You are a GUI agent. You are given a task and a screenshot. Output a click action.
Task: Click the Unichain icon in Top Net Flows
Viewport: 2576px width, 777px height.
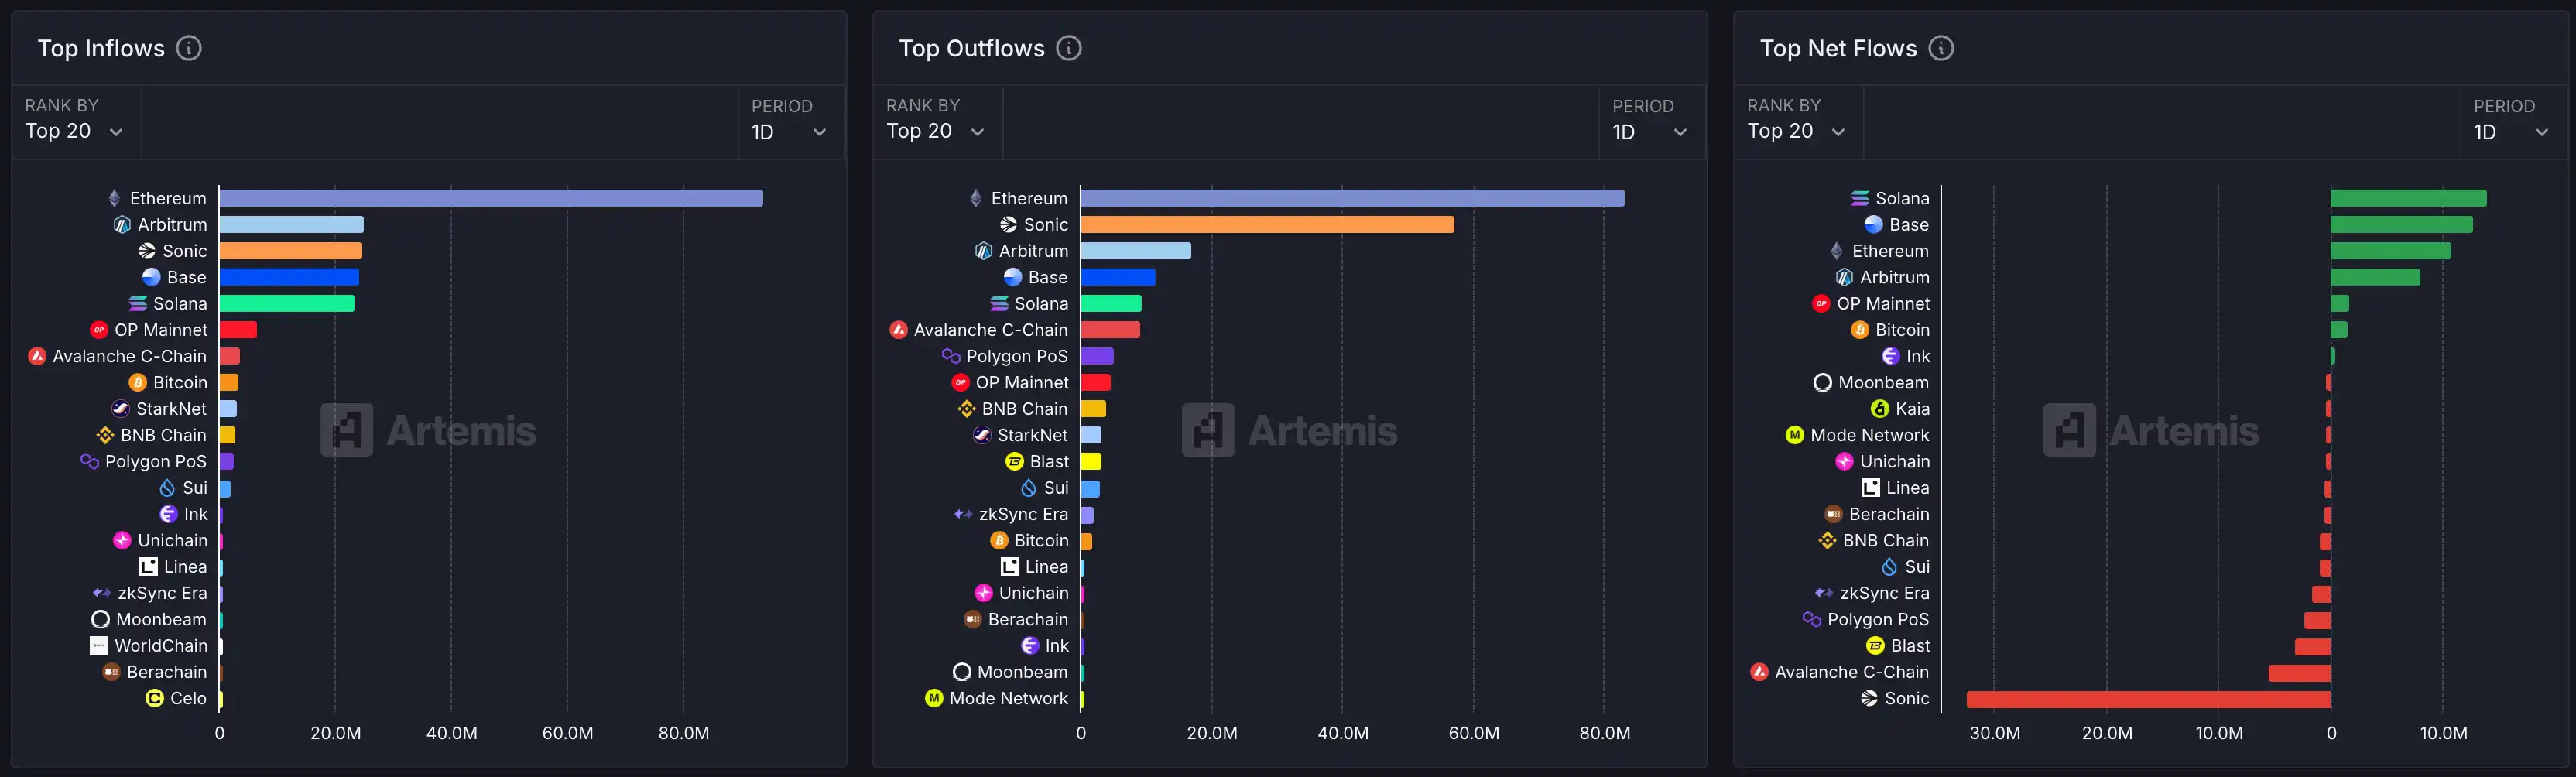tap(1845, 461)
